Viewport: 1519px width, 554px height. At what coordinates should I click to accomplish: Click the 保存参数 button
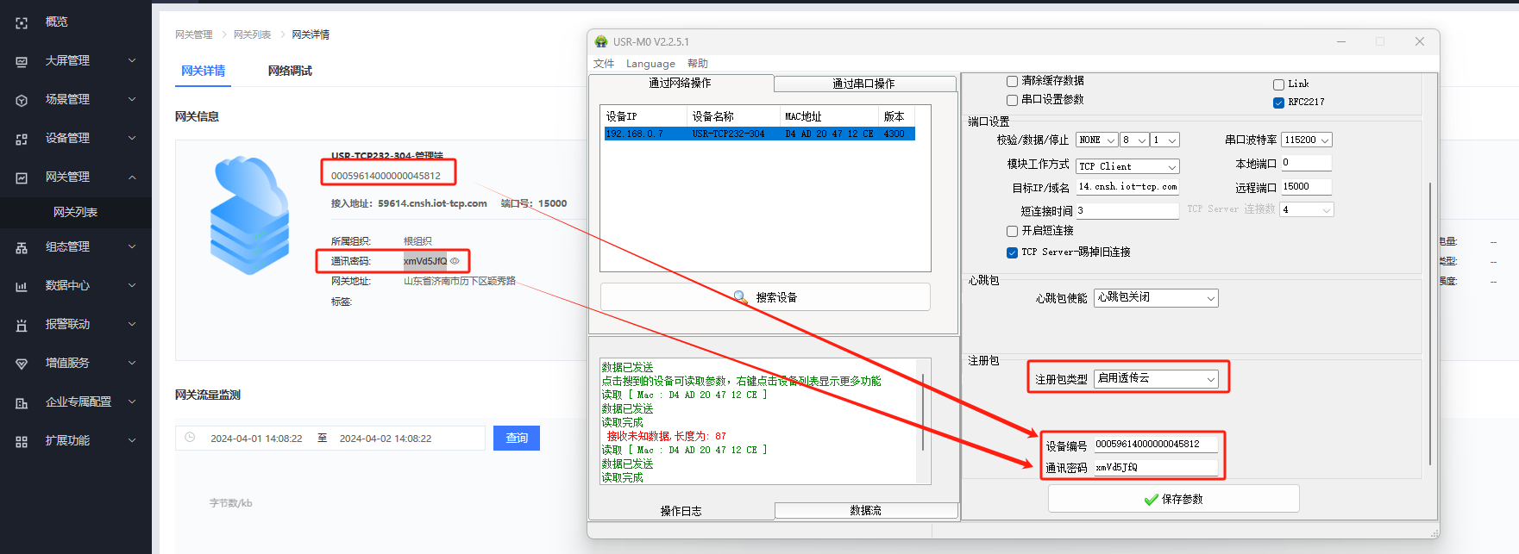coord(1173,499)
